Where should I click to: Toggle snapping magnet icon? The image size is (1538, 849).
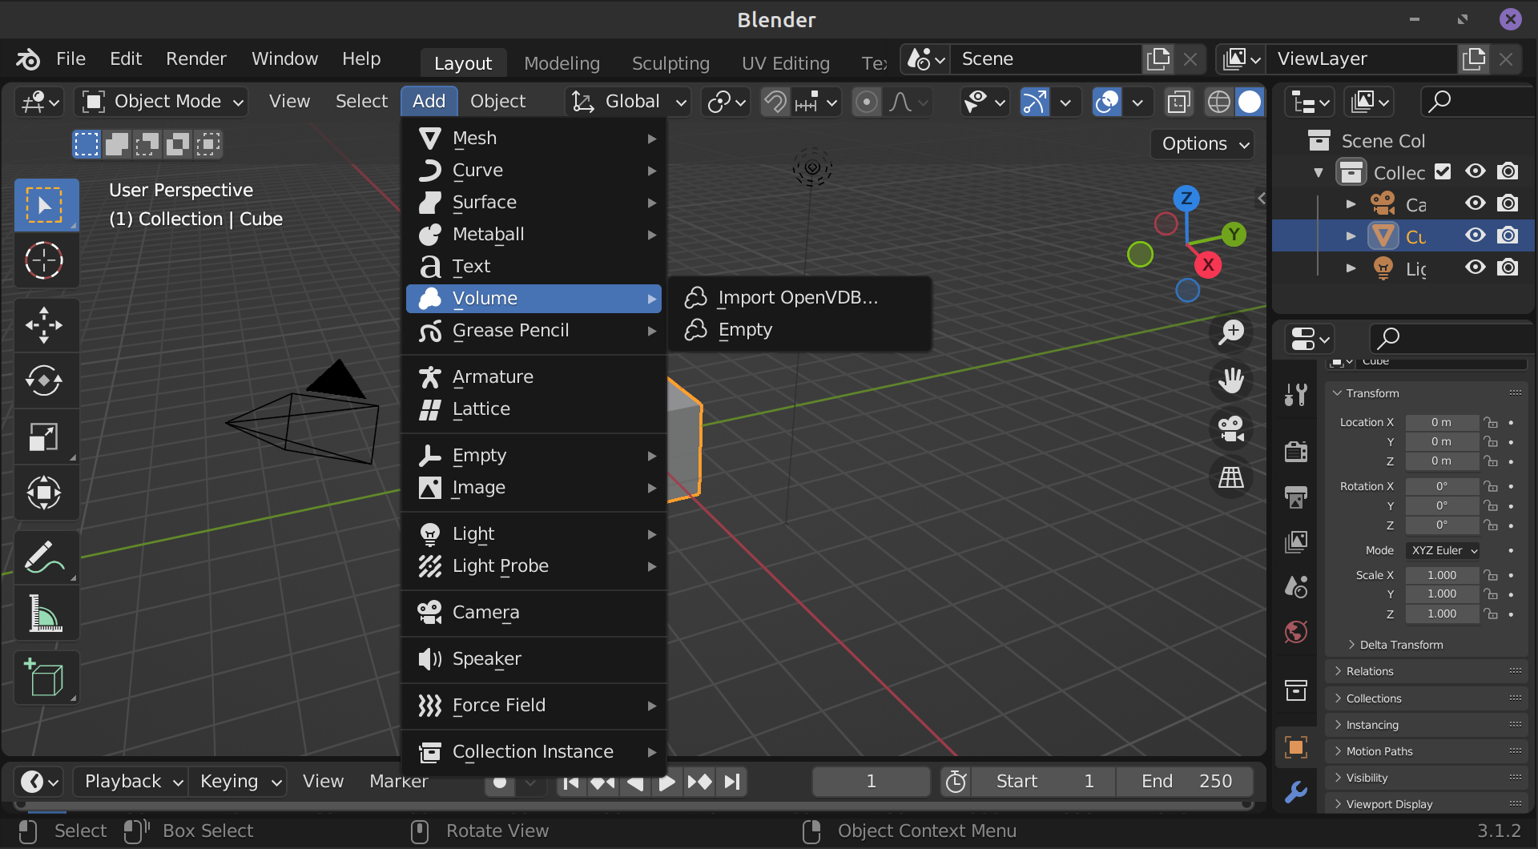(775, 102)
